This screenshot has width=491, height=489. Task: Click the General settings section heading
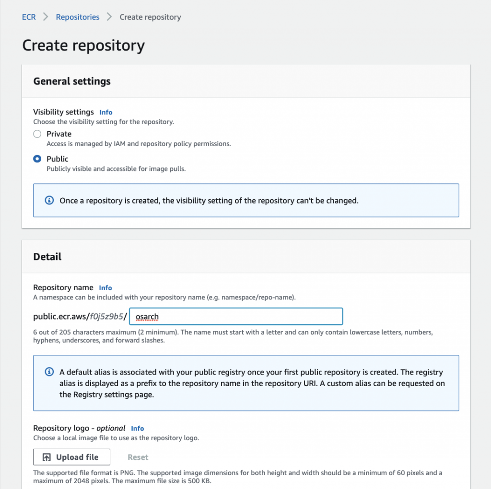pyautogui.click(x=72, y=81)
